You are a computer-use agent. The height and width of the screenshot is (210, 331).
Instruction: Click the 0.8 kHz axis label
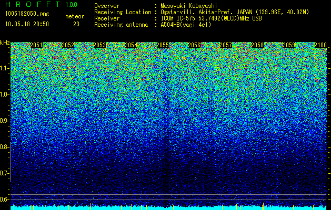(5, 147)
